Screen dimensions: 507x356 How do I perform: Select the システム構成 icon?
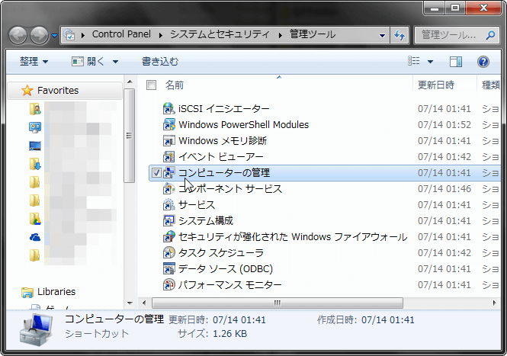(x=168, y=220)
